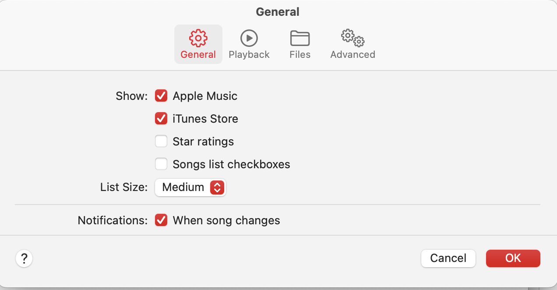
Task: Click the red List Size chevron arrows
Action: click(217, 187)
